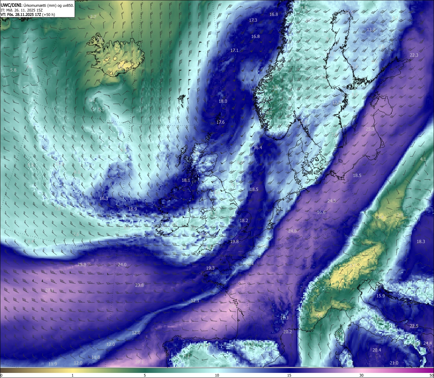The height and width of the screenshot is (378, 434).
Task: Click the 18.0 value label in the North Sea
Action: (223, 101)
